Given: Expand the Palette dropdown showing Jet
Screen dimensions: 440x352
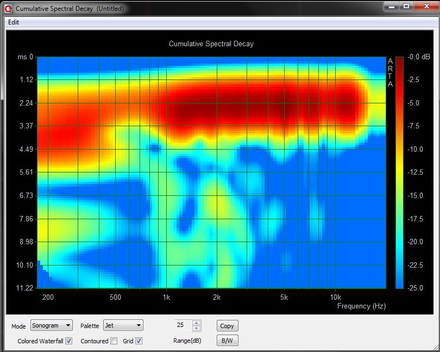Looking at the screenshot, I should click(x=123, y=325).
